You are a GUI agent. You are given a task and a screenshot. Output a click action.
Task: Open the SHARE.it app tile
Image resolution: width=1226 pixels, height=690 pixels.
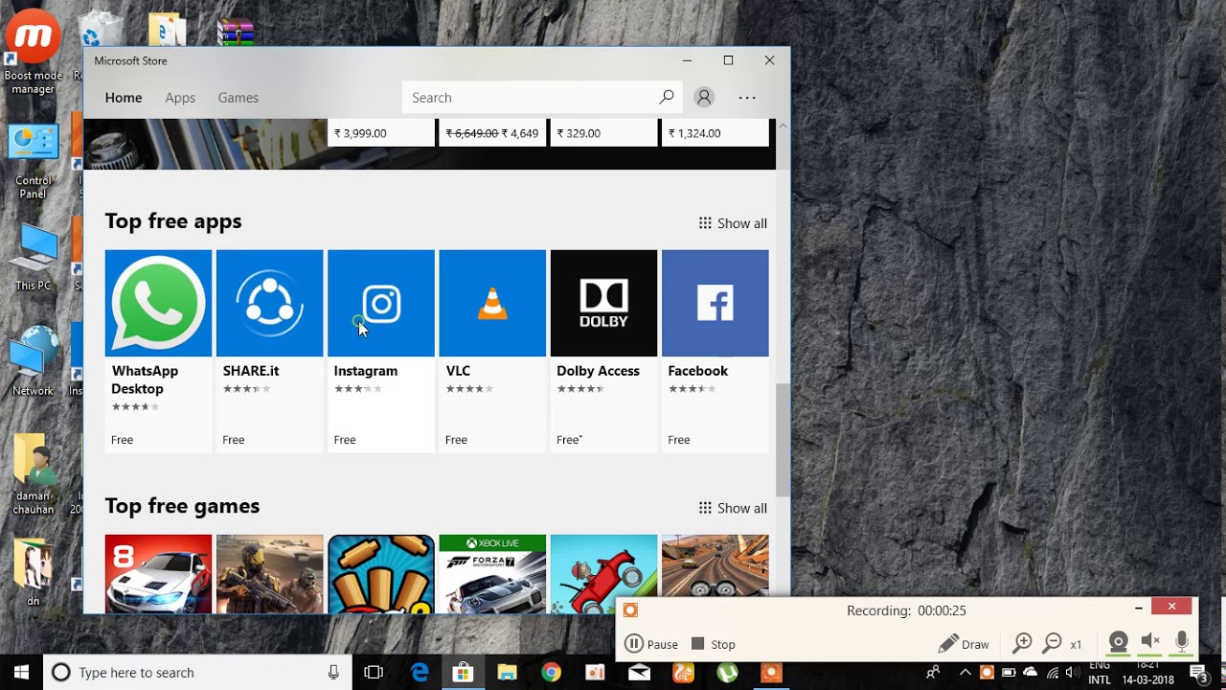[269, 350]
